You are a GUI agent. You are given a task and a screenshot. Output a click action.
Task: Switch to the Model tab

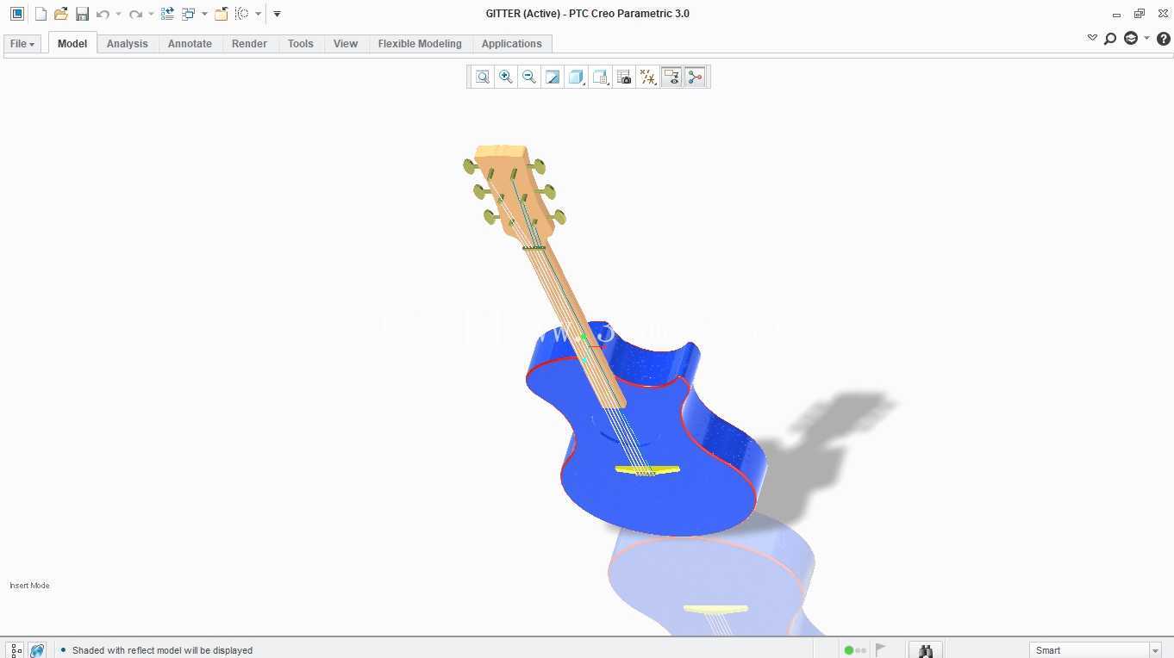tap(72, 44)
